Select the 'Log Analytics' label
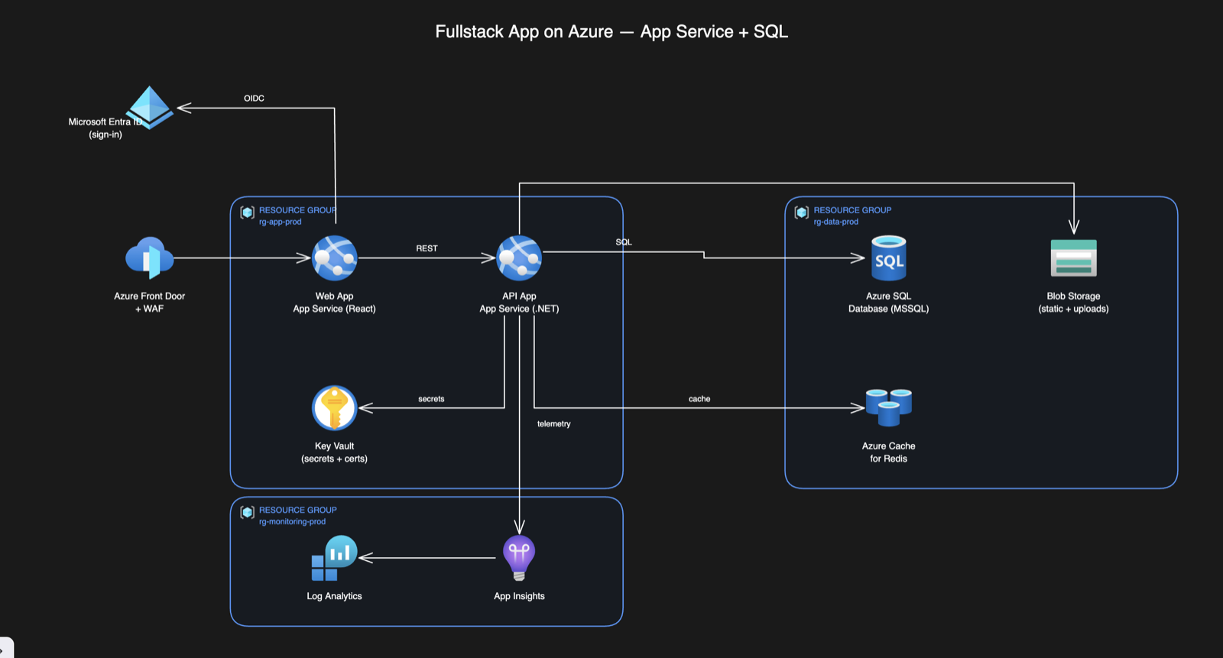This screenshot has height=658, width=1223. coord(334,596)
